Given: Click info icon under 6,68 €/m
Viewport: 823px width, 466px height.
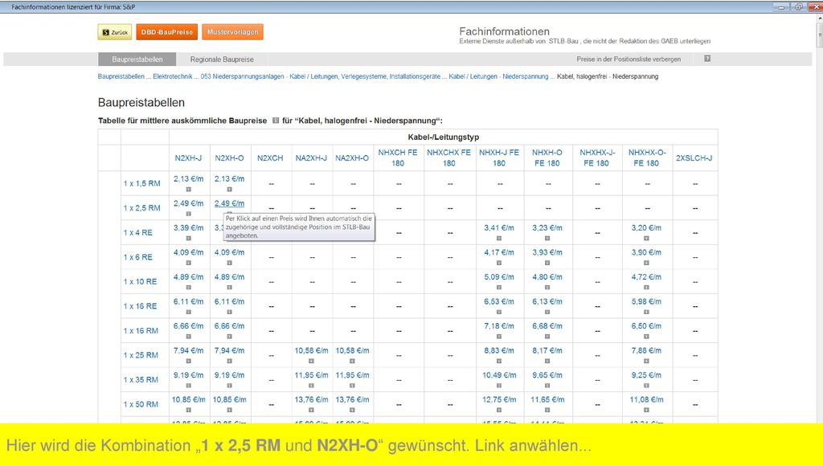Looking at the screenshot, I should coord(547,337).
